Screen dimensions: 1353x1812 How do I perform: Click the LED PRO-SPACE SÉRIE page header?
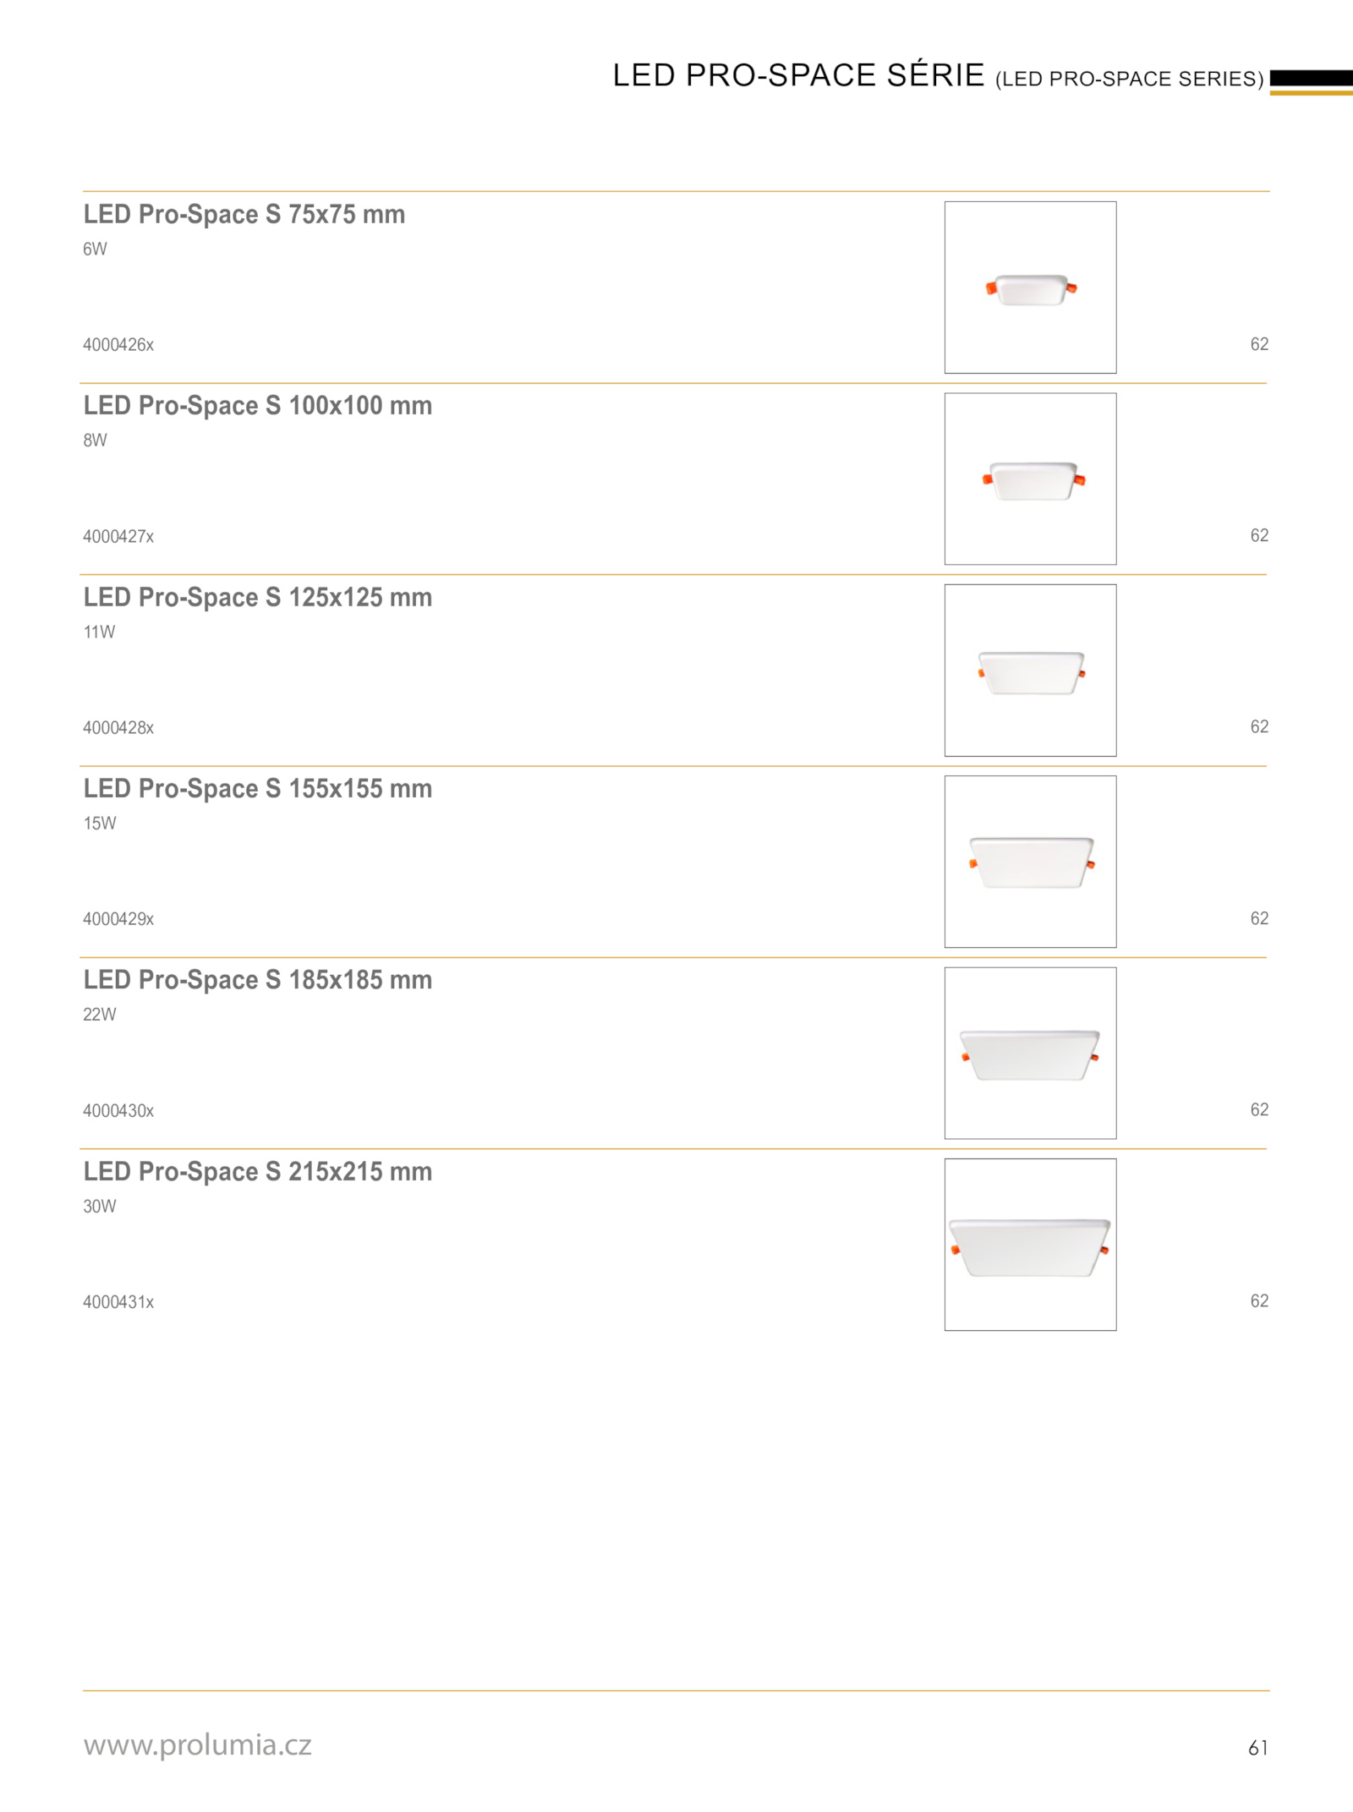pyautogui.click(x=937, y=76)
